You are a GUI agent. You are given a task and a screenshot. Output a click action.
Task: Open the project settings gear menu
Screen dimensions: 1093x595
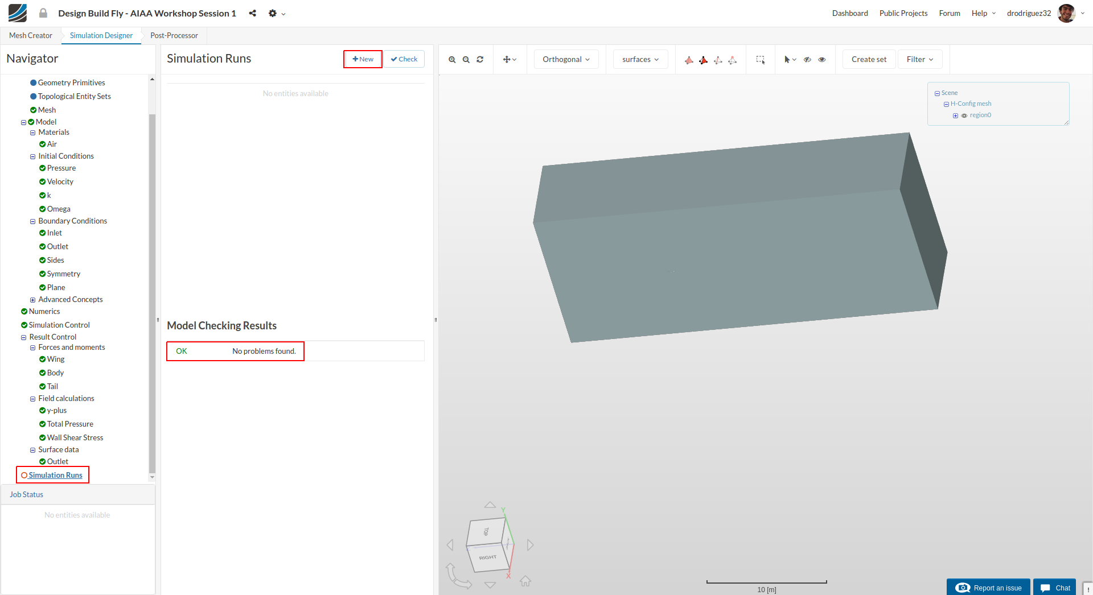tap(277, 13)
